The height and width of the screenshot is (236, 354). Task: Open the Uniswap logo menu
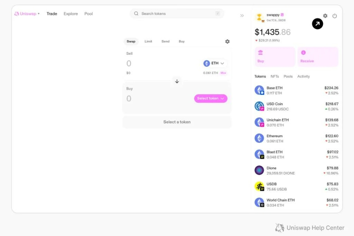coord(27,14)
